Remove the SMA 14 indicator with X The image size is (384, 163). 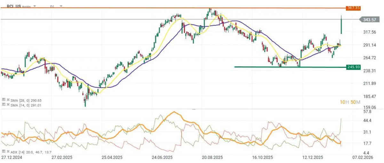7,104
